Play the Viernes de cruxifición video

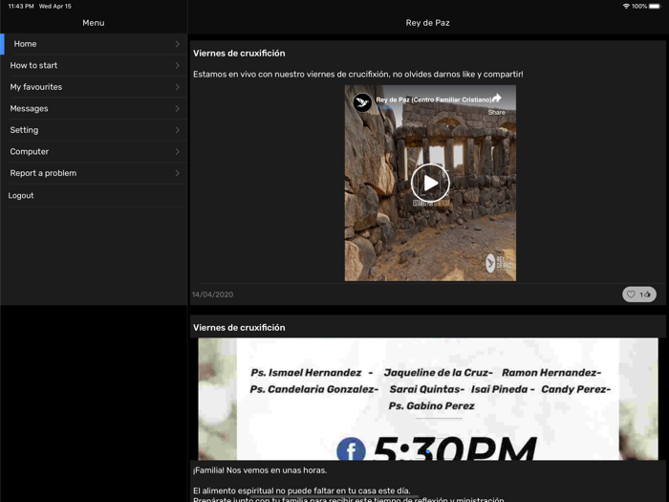pyautogui.click(x=430, y=184)
